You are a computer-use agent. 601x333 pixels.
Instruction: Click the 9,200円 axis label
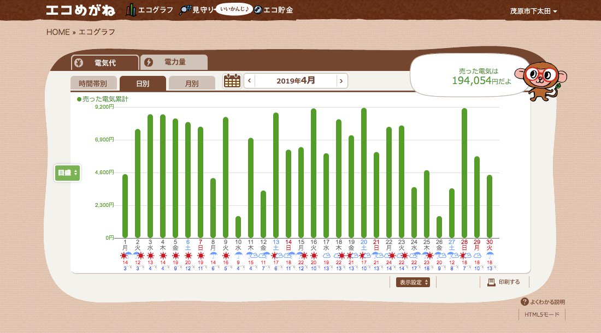coord(104,107)
